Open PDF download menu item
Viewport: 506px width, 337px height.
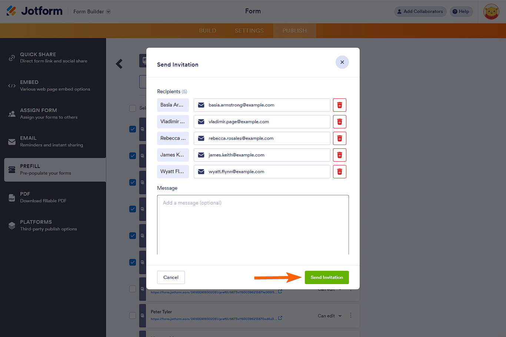pyautogui.click(x=53, y=198)
